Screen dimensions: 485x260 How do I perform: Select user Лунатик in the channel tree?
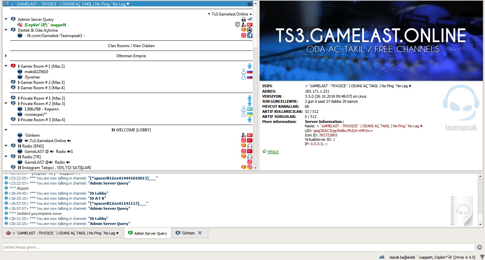(x=32, y=77)
